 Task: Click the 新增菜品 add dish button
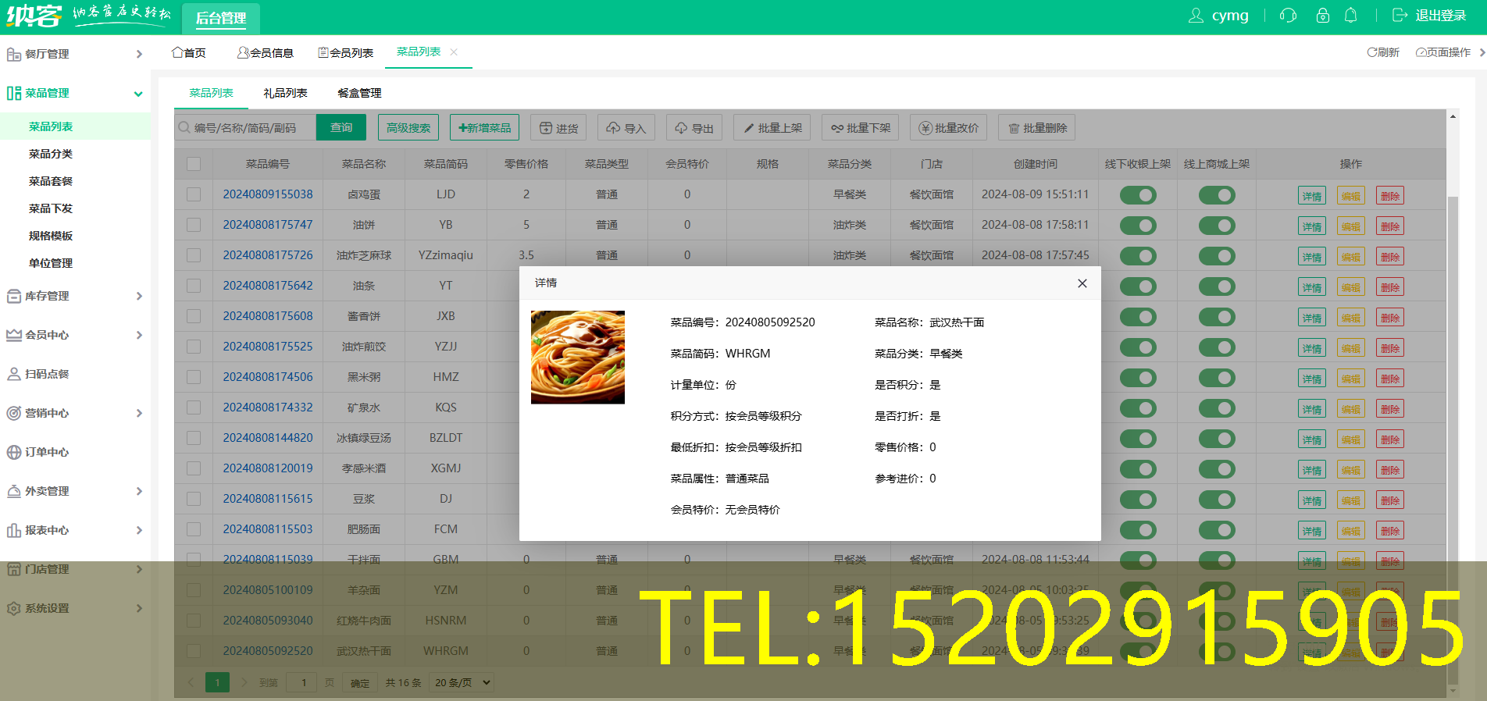(x=485, y=127)
